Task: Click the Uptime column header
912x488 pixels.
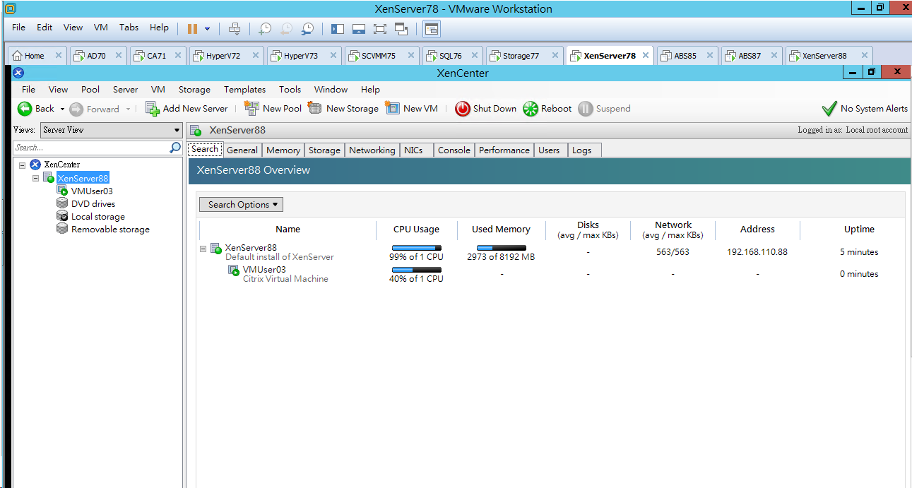Action: point(859,229)
